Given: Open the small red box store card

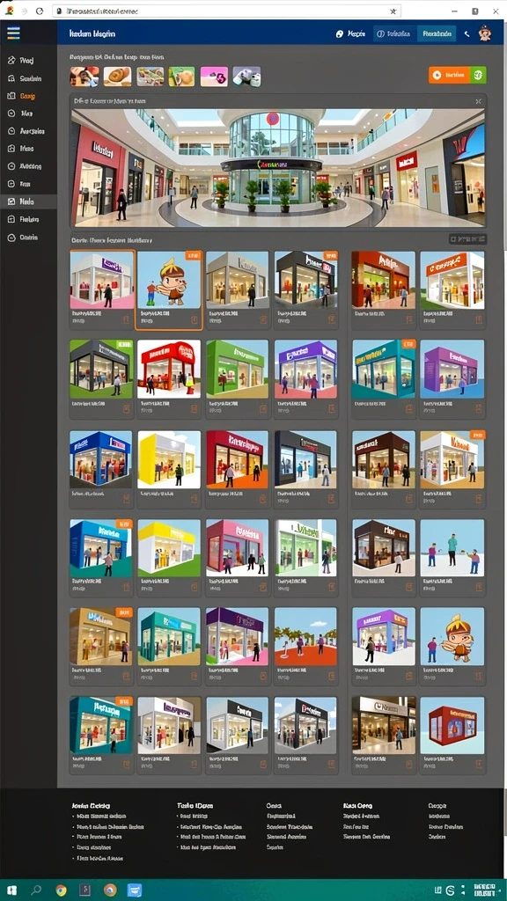Looking at the screenshot, I should point(452,735).
